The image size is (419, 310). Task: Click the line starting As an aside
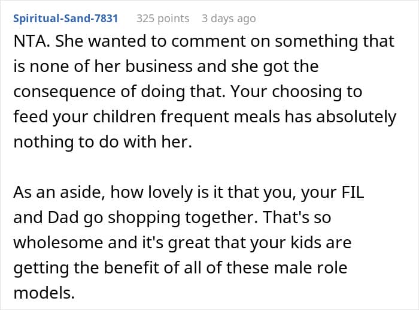tap(189, 192)
